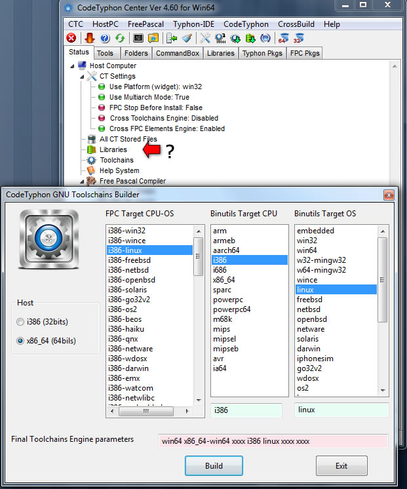Click the Binutils CPU text field showing i386
This screenshot has height=489, width=407.
(246, 410)
